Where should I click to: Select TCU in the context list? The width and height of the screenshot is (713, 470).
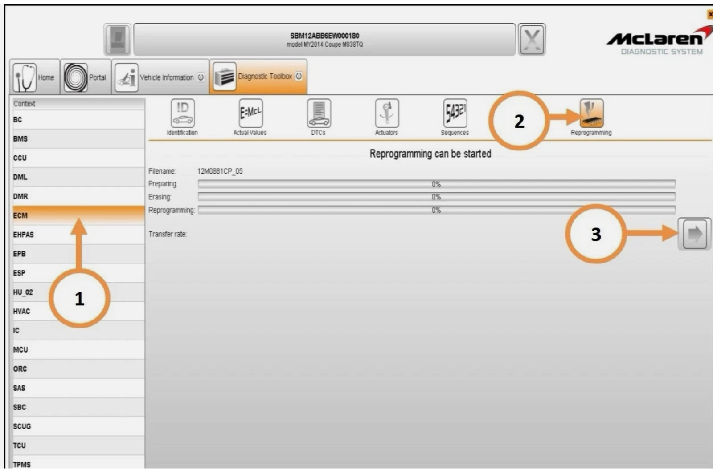click(x=78, y=445)
